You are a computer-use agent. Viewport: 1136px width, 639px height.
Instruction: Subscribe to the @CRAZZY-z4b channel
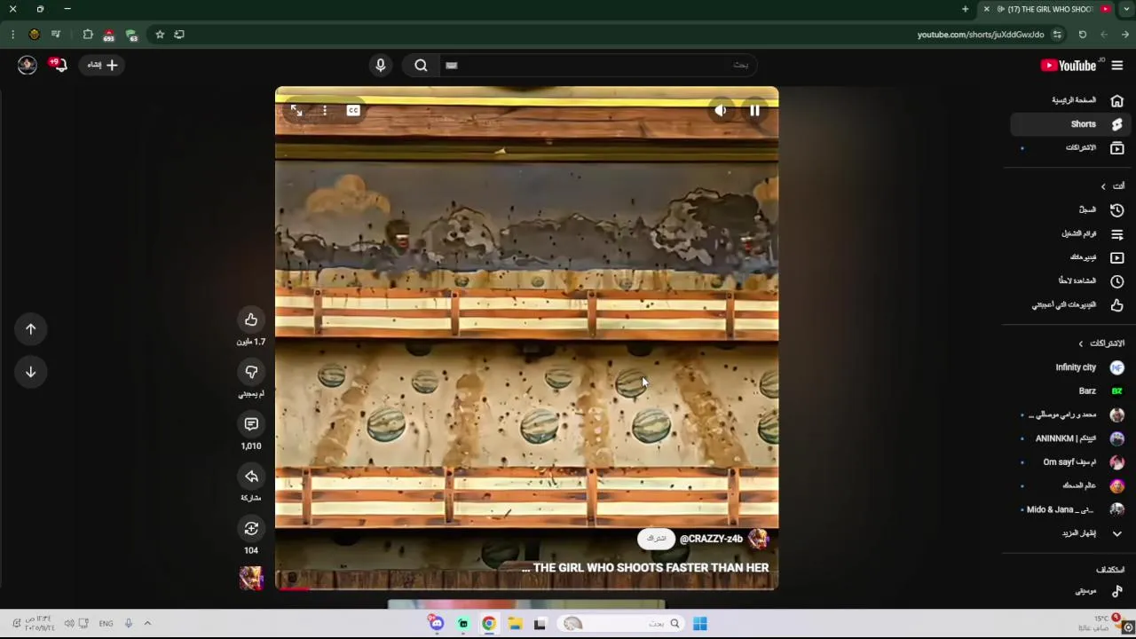(x=656, y=539)
